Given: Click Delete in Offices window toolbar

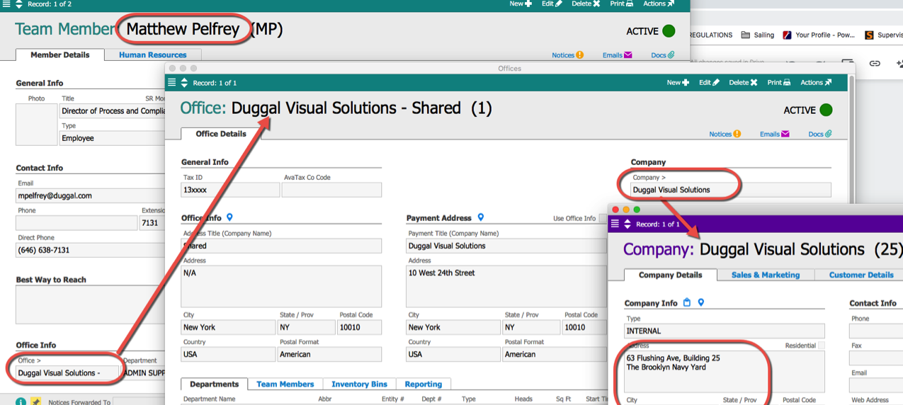Looking at the screenshot, I should pos(744,83).
